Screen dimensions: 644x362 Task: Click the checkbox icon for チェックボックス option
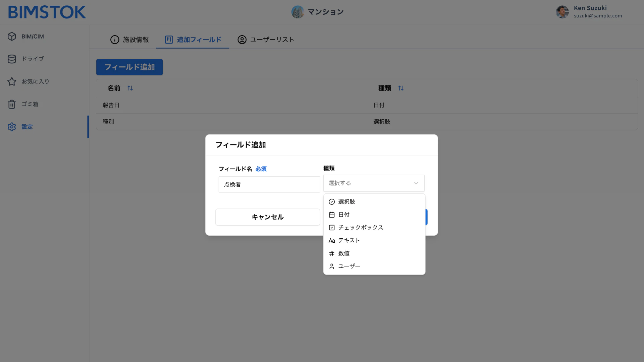pyautogui.click(x=332, y=228)
